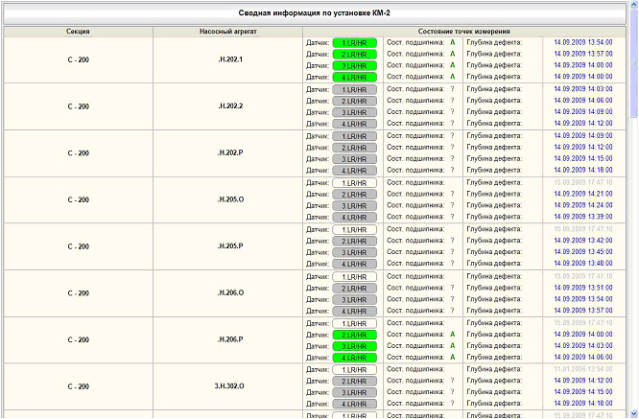Click pump unit name .H.202.1
639x419 pixels.
tap(230, 59)
